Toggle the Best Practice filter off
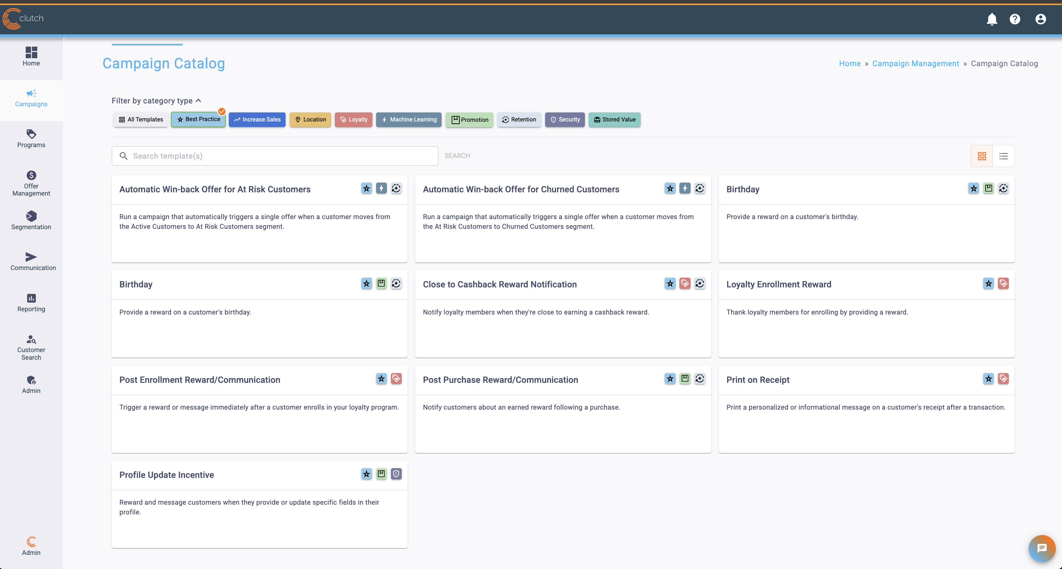The width and height of the screenshot is (1062, 569). [x=198, y=119]
